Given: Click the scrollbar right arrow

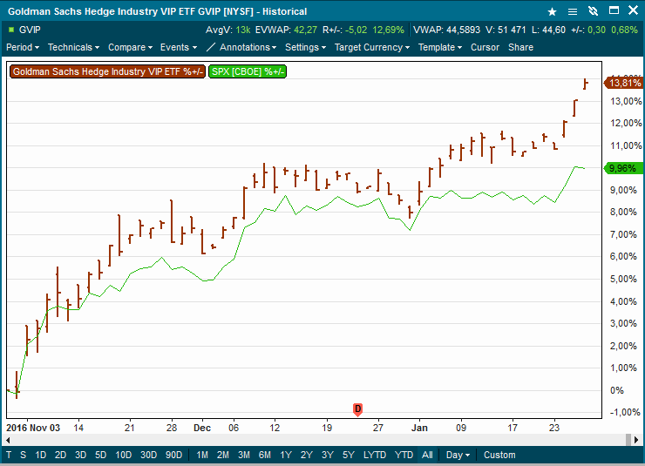Looking at the screenshot, I should point(636,440).
